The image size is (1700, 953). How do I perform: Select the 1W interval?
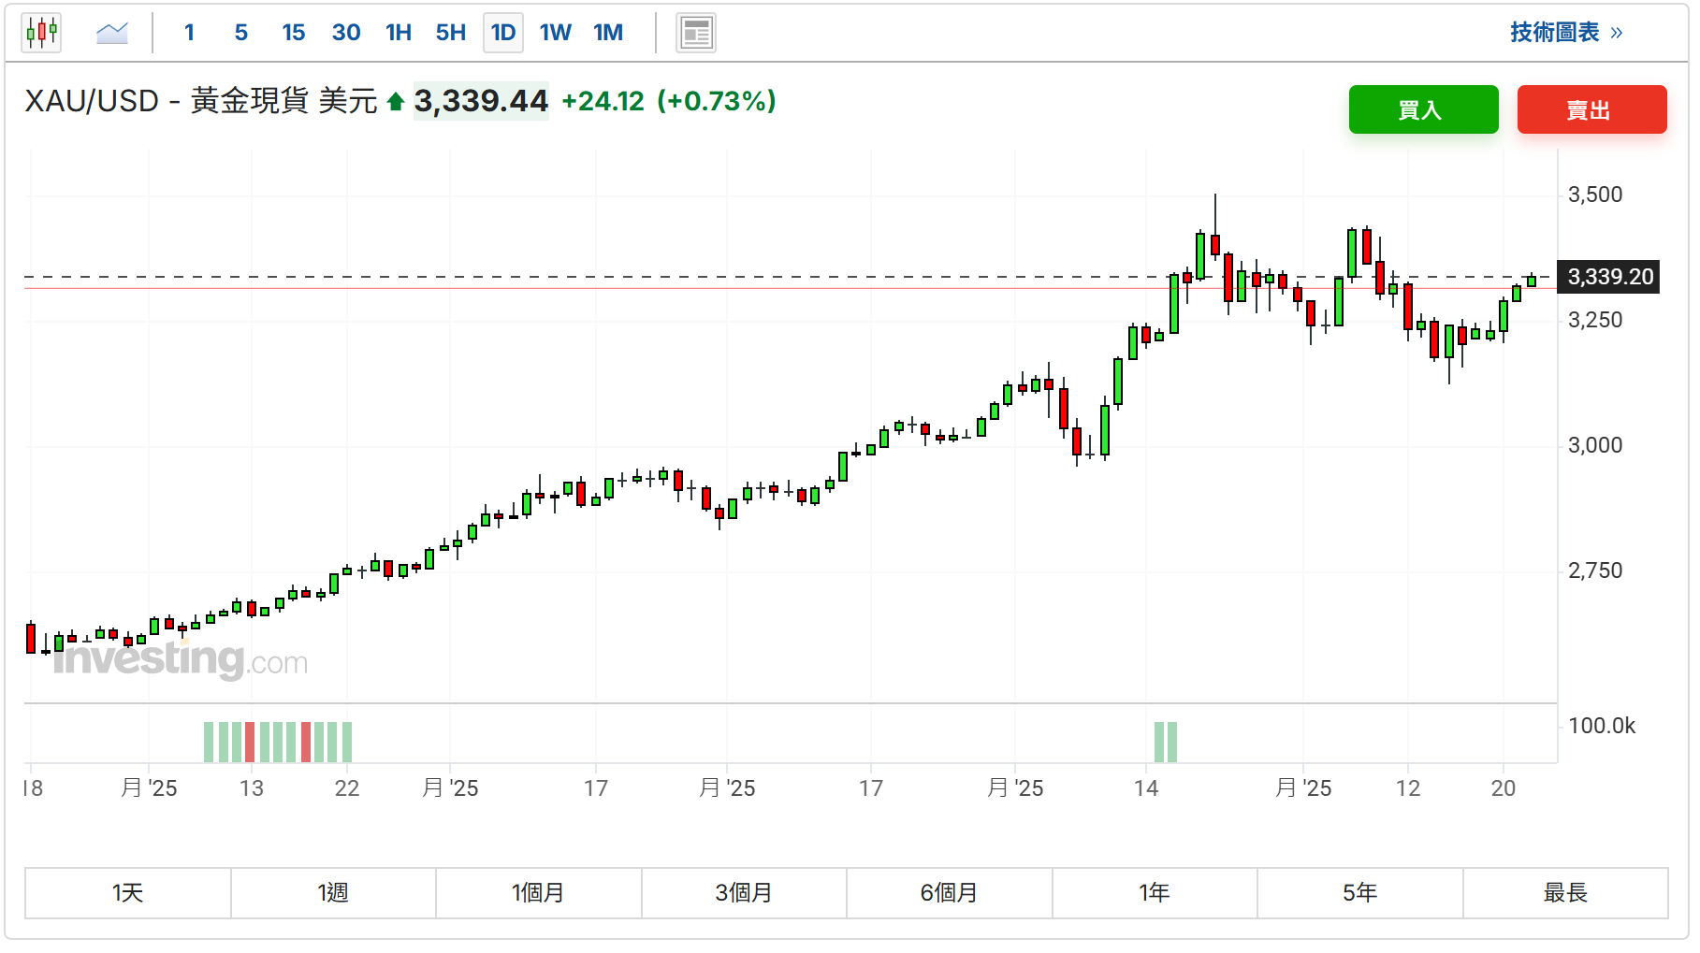pos(556,33)
